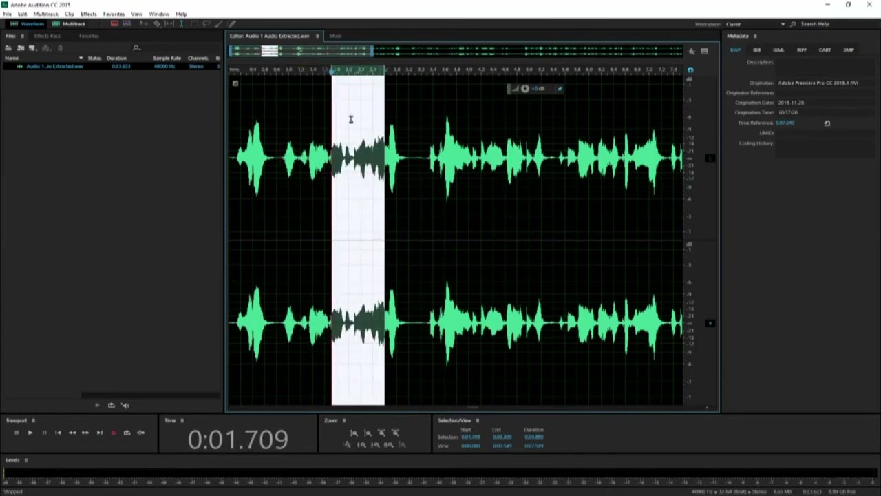Switch to the ID3 metadata tab

(x=756, y=50)
